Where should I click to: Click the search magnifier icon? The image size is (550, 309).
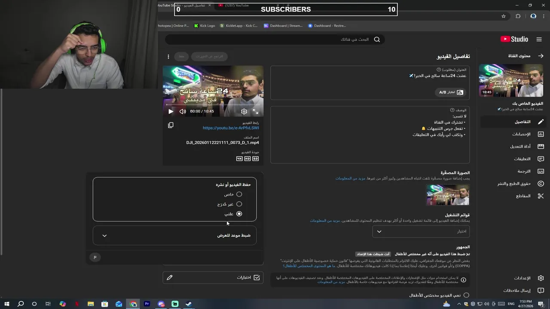377,39
